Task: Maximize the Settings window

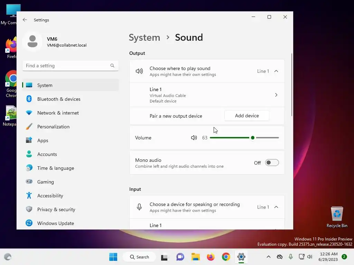Action: (x=269, y=17)
